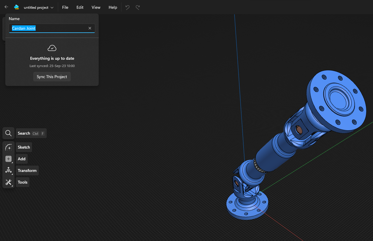Select the Sketch tool icon

(8, 147)
